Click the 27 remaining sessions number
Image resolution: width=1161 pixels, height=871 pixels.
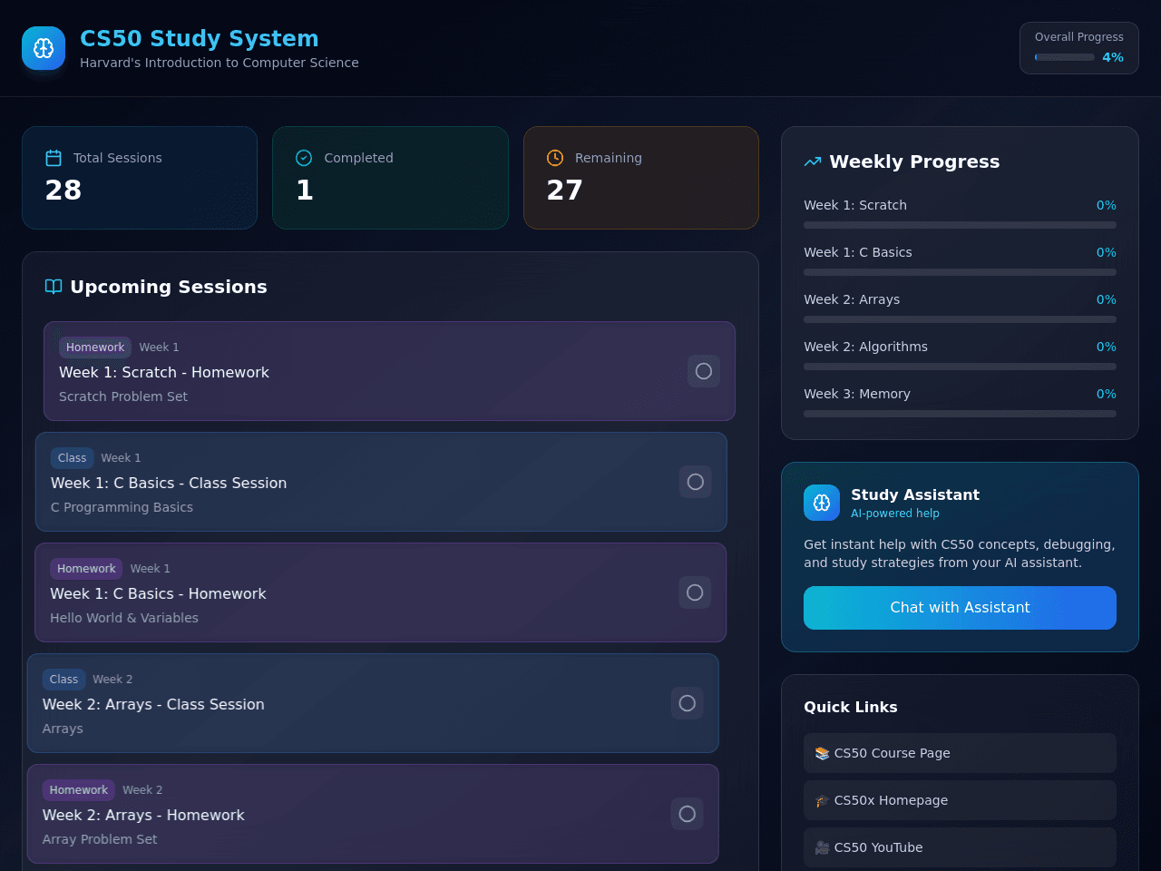(565, 190)
